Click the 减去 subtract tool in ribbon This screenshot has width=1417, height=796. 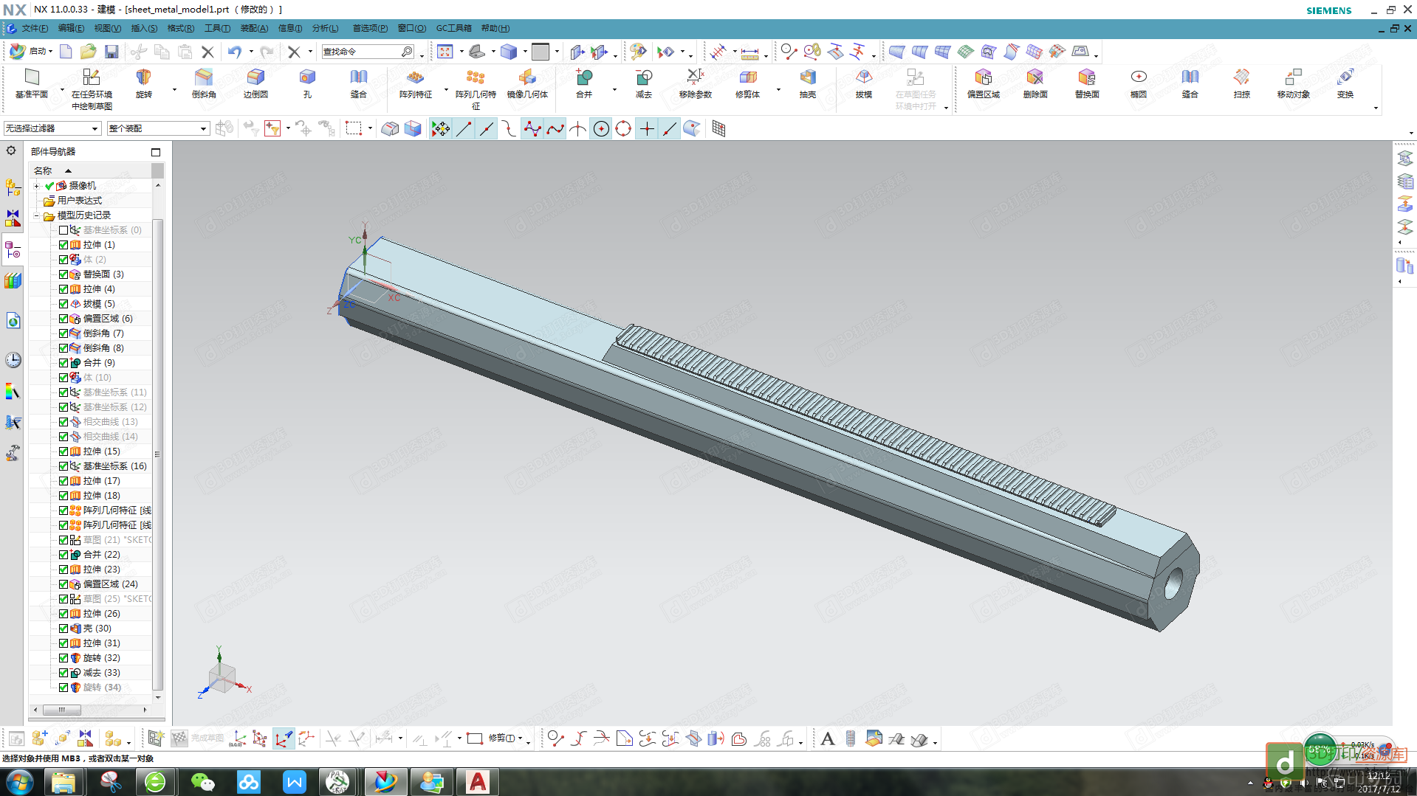(x=644, y=83)
